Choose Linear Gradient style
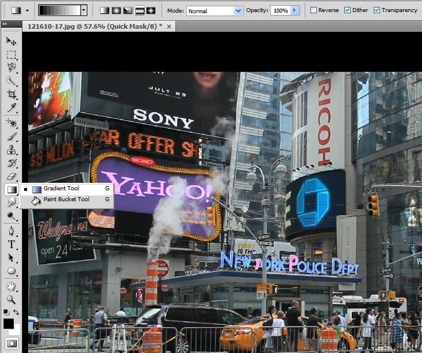Viewport: 422px width, 353px height. tap(105, 10)
